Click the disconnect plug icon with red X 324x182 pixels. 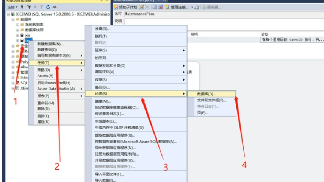(29, 7)
